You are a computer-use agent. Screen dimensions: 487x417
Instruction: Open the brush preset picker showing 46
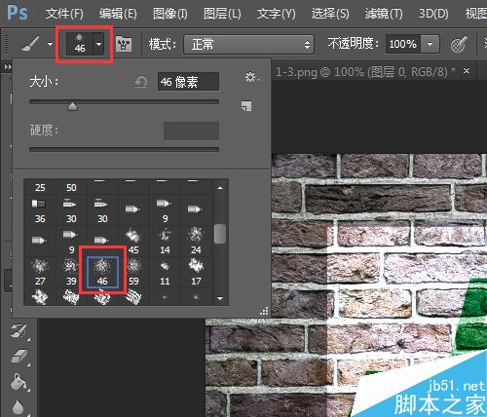[x=85, y=44]
